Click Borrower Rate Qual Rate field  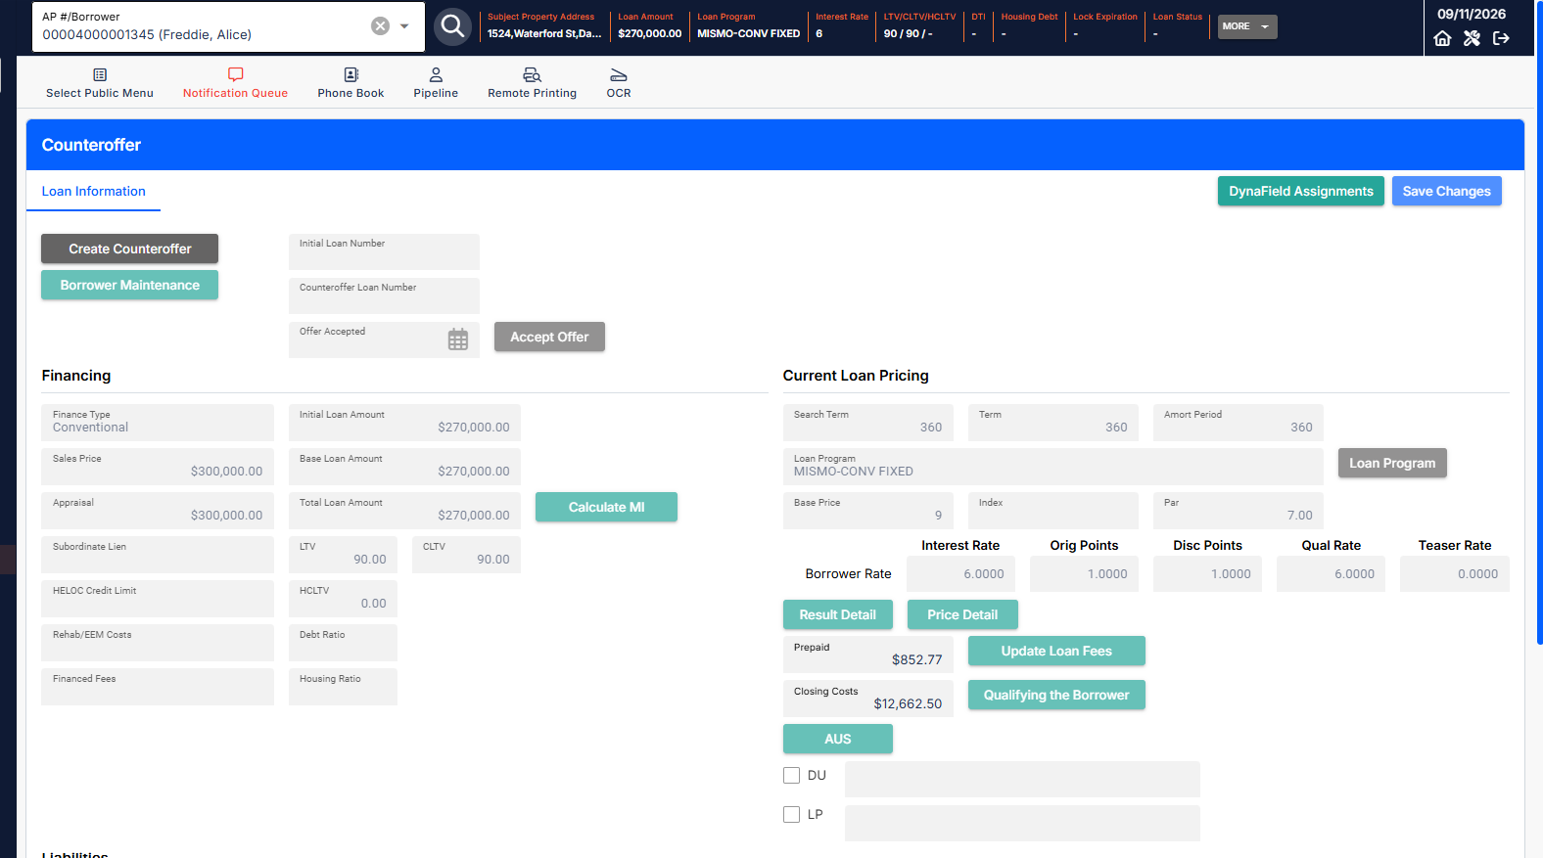pos(1331,574)
